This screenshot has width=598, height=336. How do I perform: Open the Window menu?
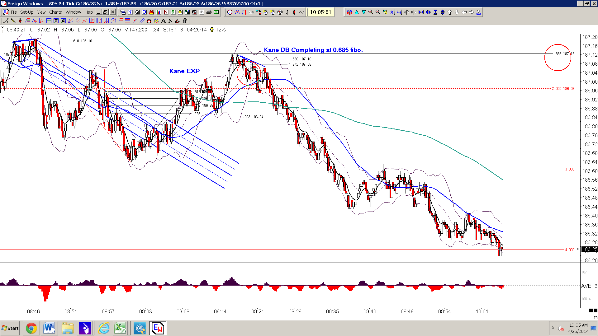point(73,12)
